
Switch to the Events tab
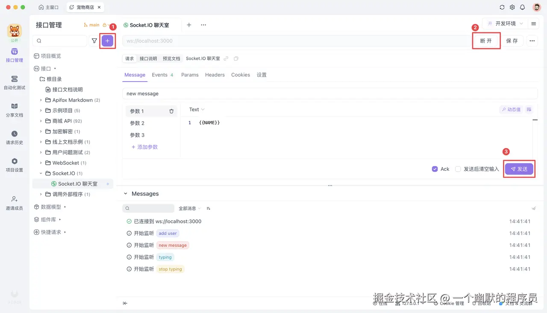coord(162,75)
